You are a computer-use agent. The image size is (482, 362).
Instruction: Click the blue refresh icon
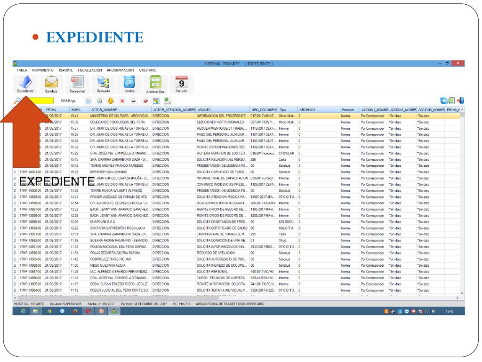(x=443, y=101)
